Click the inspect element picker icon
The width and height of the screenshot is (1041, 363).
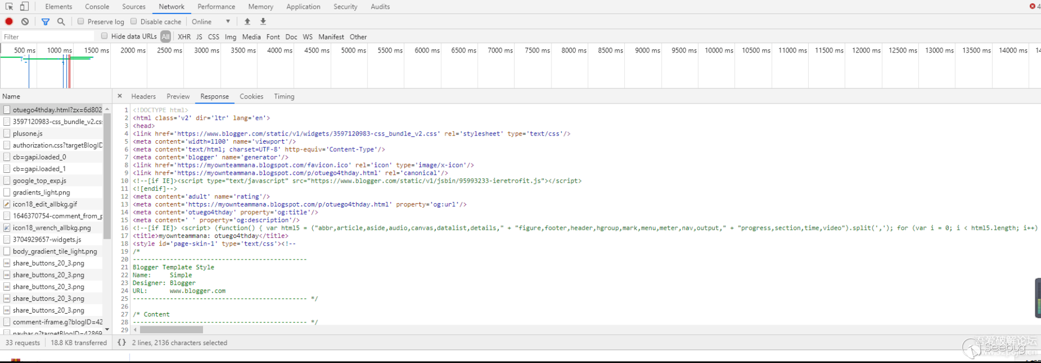9,7
